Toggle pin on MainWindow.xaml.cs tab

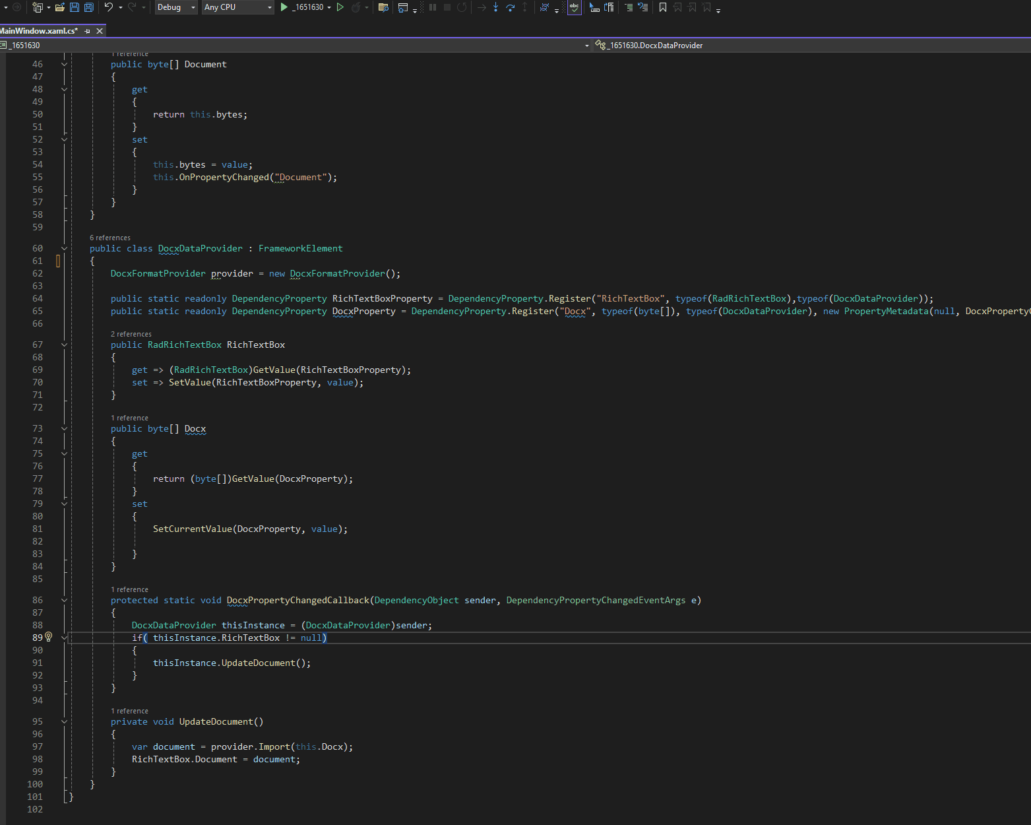[88, 31]
